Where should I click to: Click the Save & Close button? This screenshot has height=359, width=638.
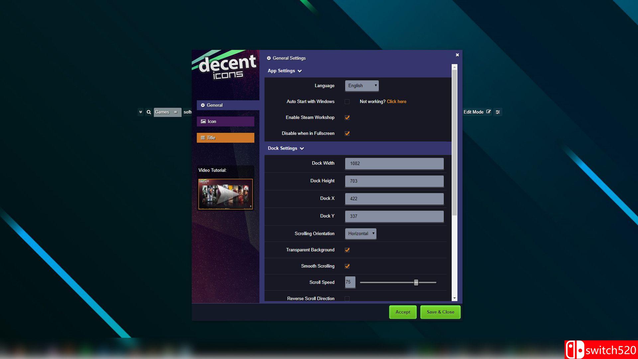pos(440,312)
